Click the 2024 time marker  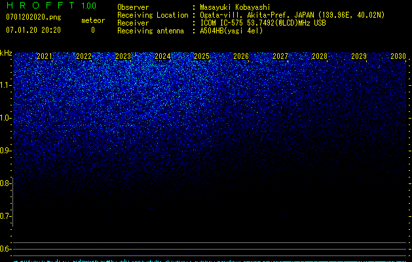pyautogui.click(x=162, y=56)
